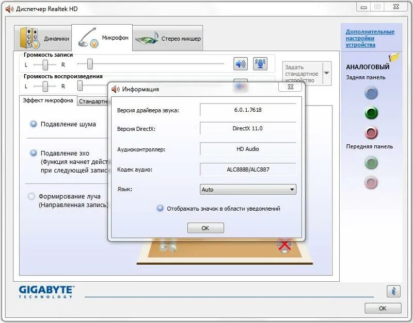Click the recording L/R balance slider

45,65
